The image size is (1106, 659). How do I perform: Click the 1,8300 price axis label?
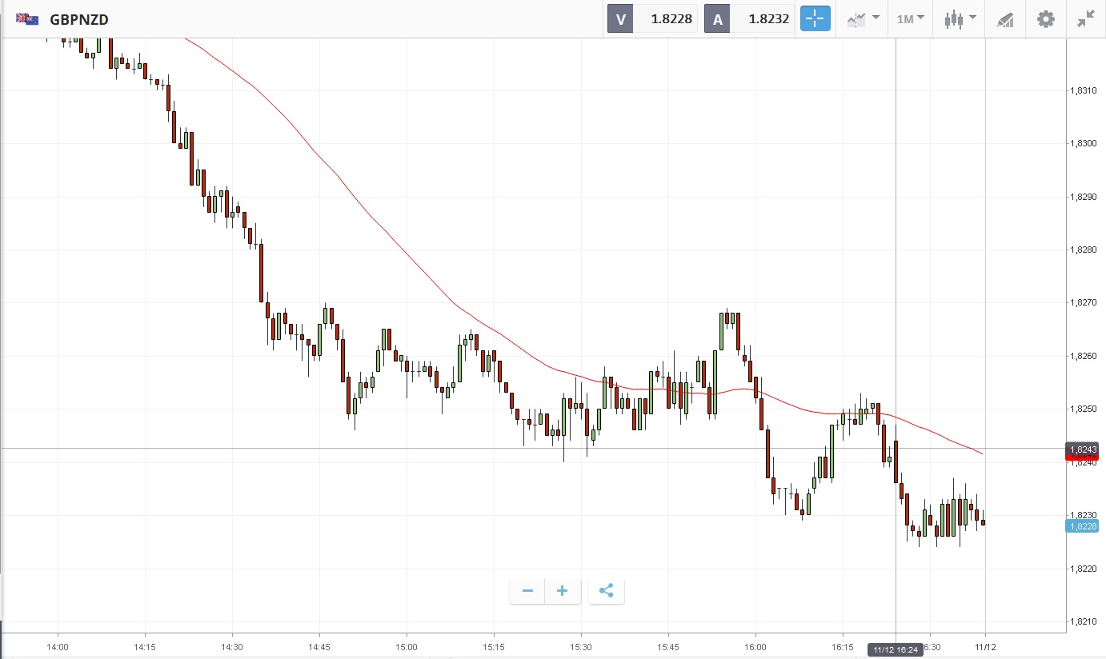click(1083, 143)
